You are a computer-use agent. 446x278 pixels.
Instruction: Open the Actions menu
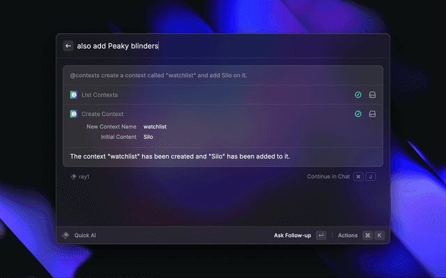pos(348,236)
